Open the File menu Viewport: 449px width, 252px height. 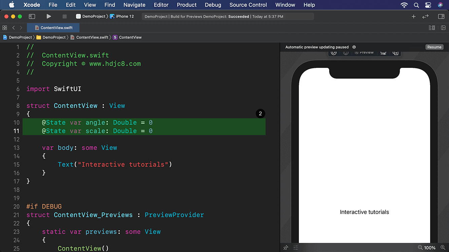pos(53,5)
